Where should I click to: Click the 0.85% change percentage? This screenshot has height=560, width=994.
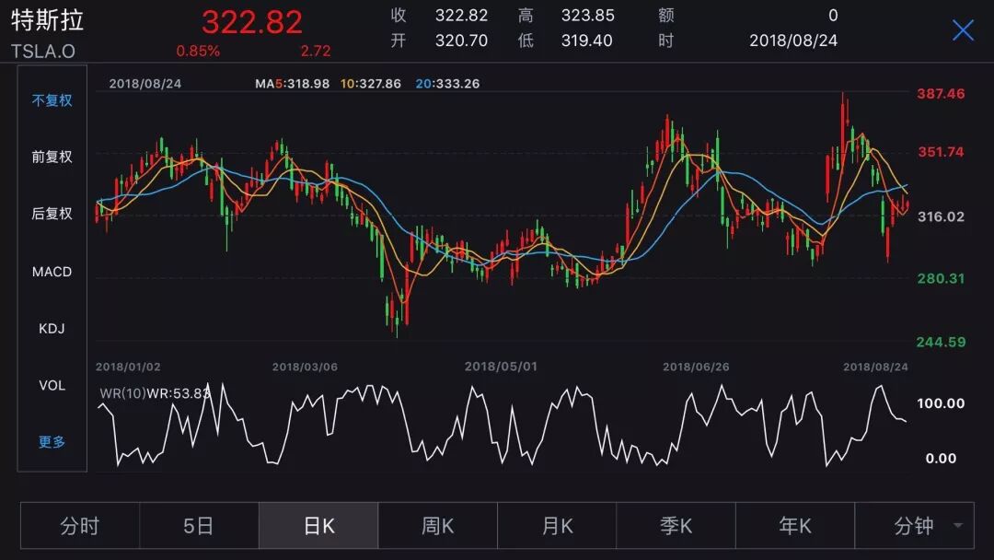(x=198, y=51)
